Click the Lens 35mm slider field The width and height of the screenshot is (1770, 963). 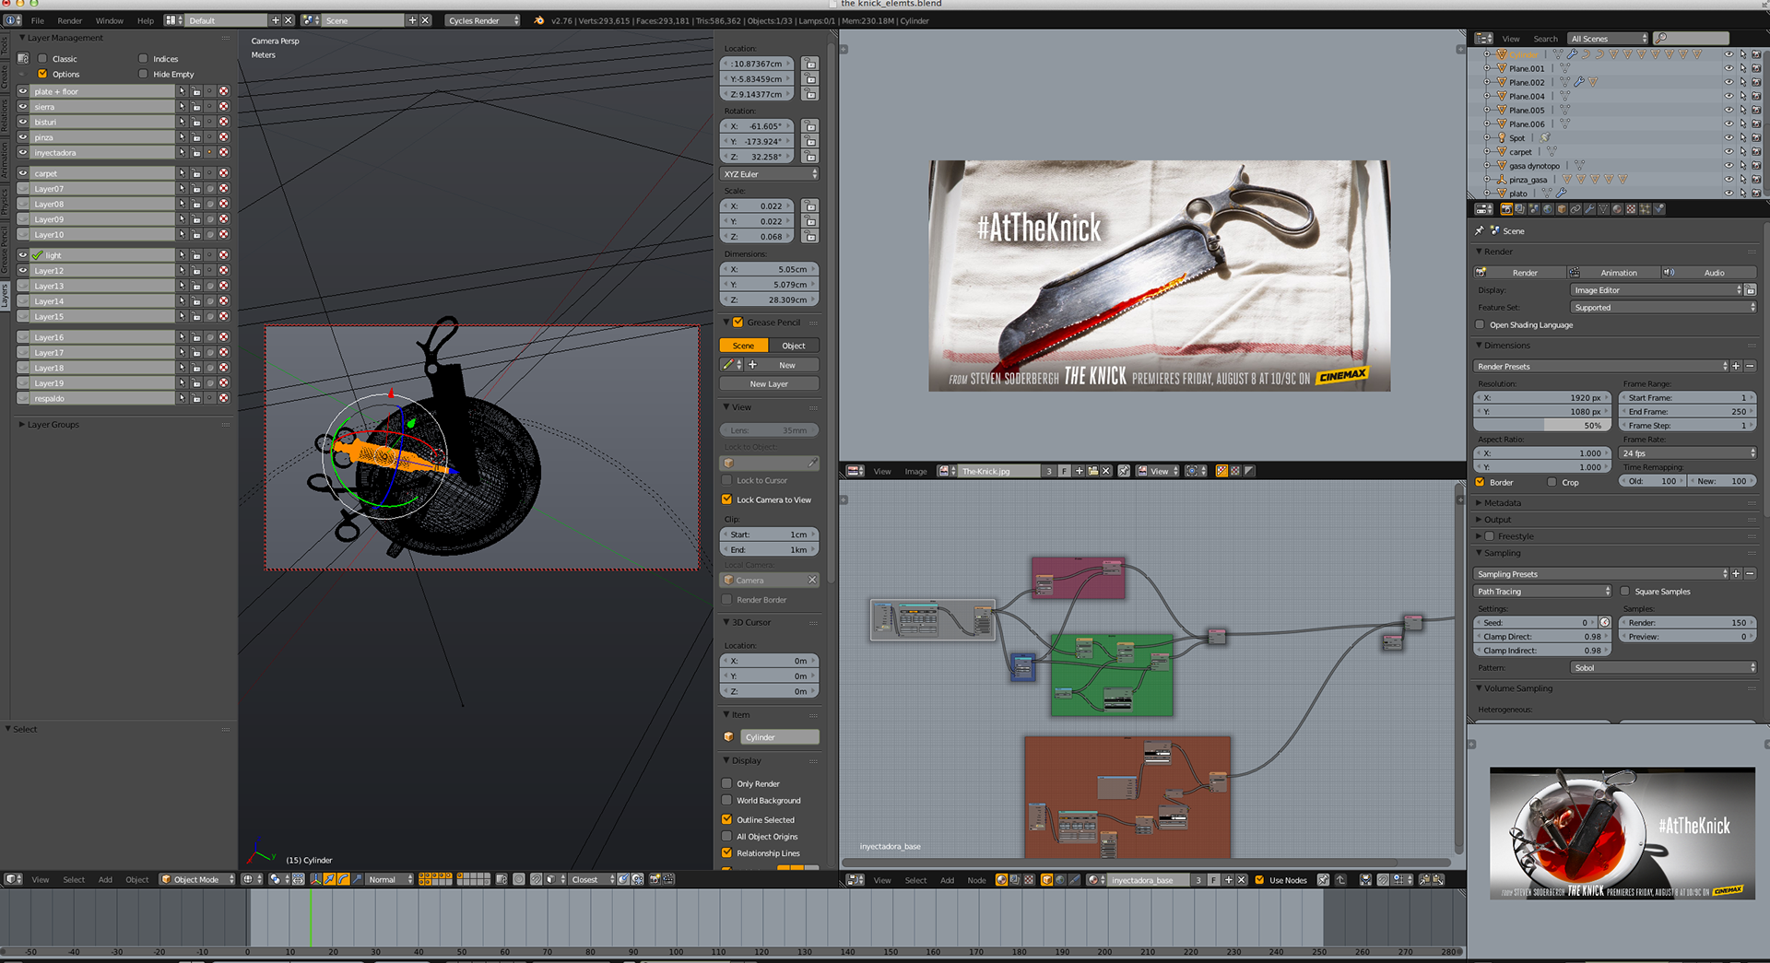(769, 429)
